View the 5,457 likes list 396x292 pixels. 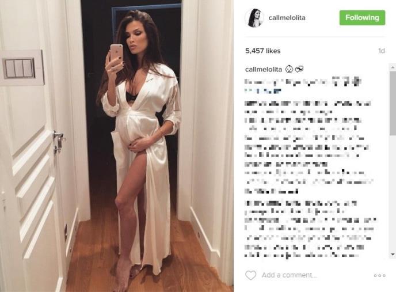(x=262, y=51)
